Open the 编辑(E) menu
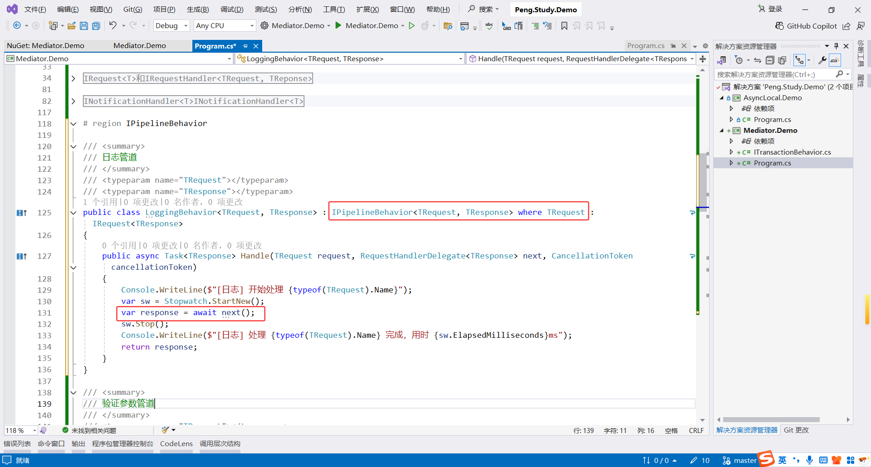 [x=68, y=10]
